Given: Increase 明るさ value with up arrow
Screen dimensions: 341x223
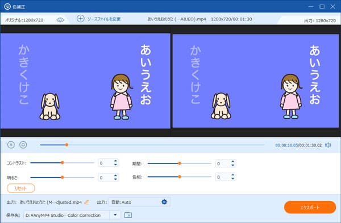Looking at the screenshot, I should (115, 175).
